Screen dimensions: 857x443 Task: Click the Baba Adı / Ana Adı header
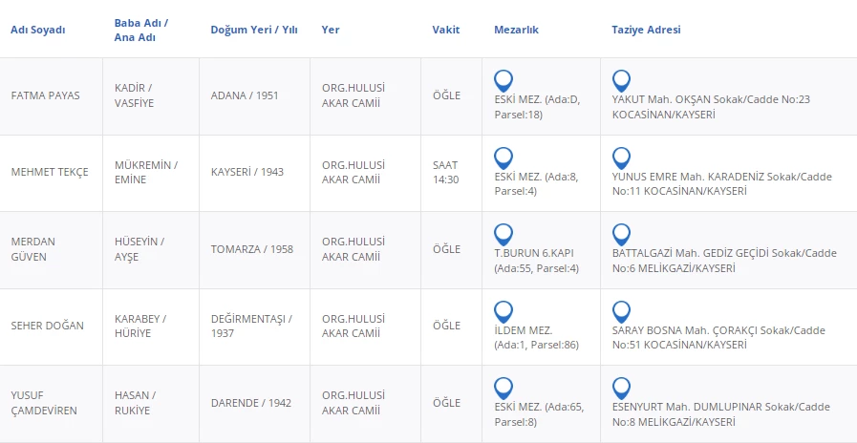[140, 30]
